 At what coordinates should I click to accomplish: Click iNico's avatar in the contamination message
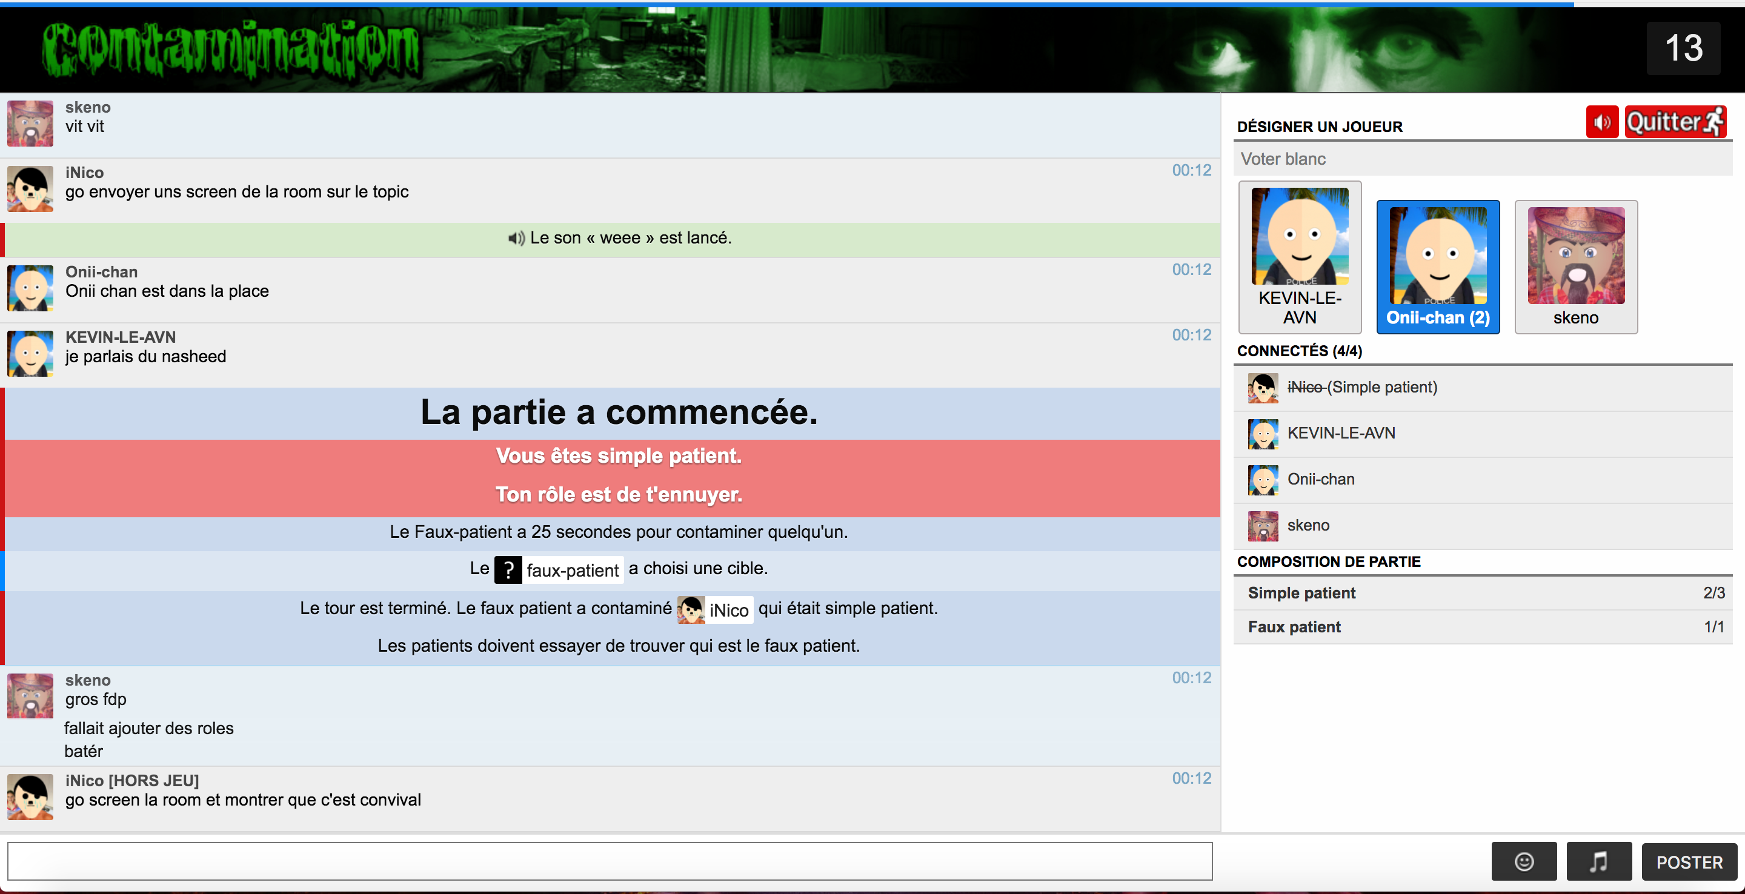(691, 609)
